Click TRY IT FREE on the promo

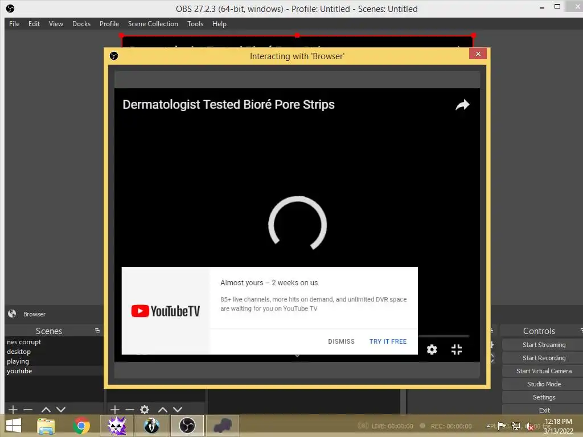click(388, 341)
